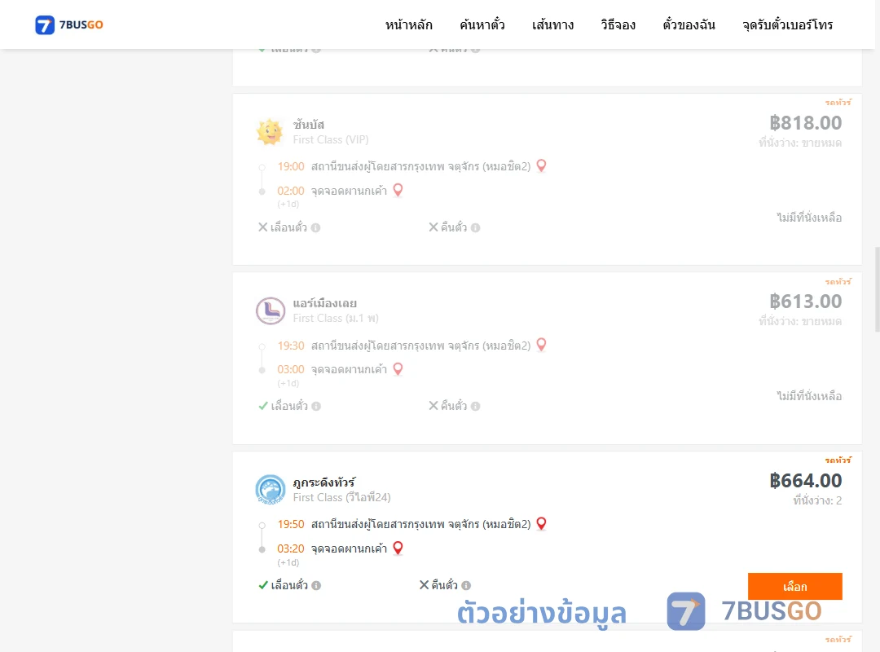Image resolution: width=880 pixels, height=652 pixels.
Task: Click the แอร์เมืองเลย operator logo
Action: 271,311
